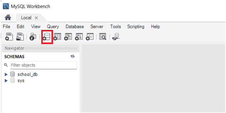
Task: Reconnect to DBMS toolbar icon
Action: pos(116,37)
